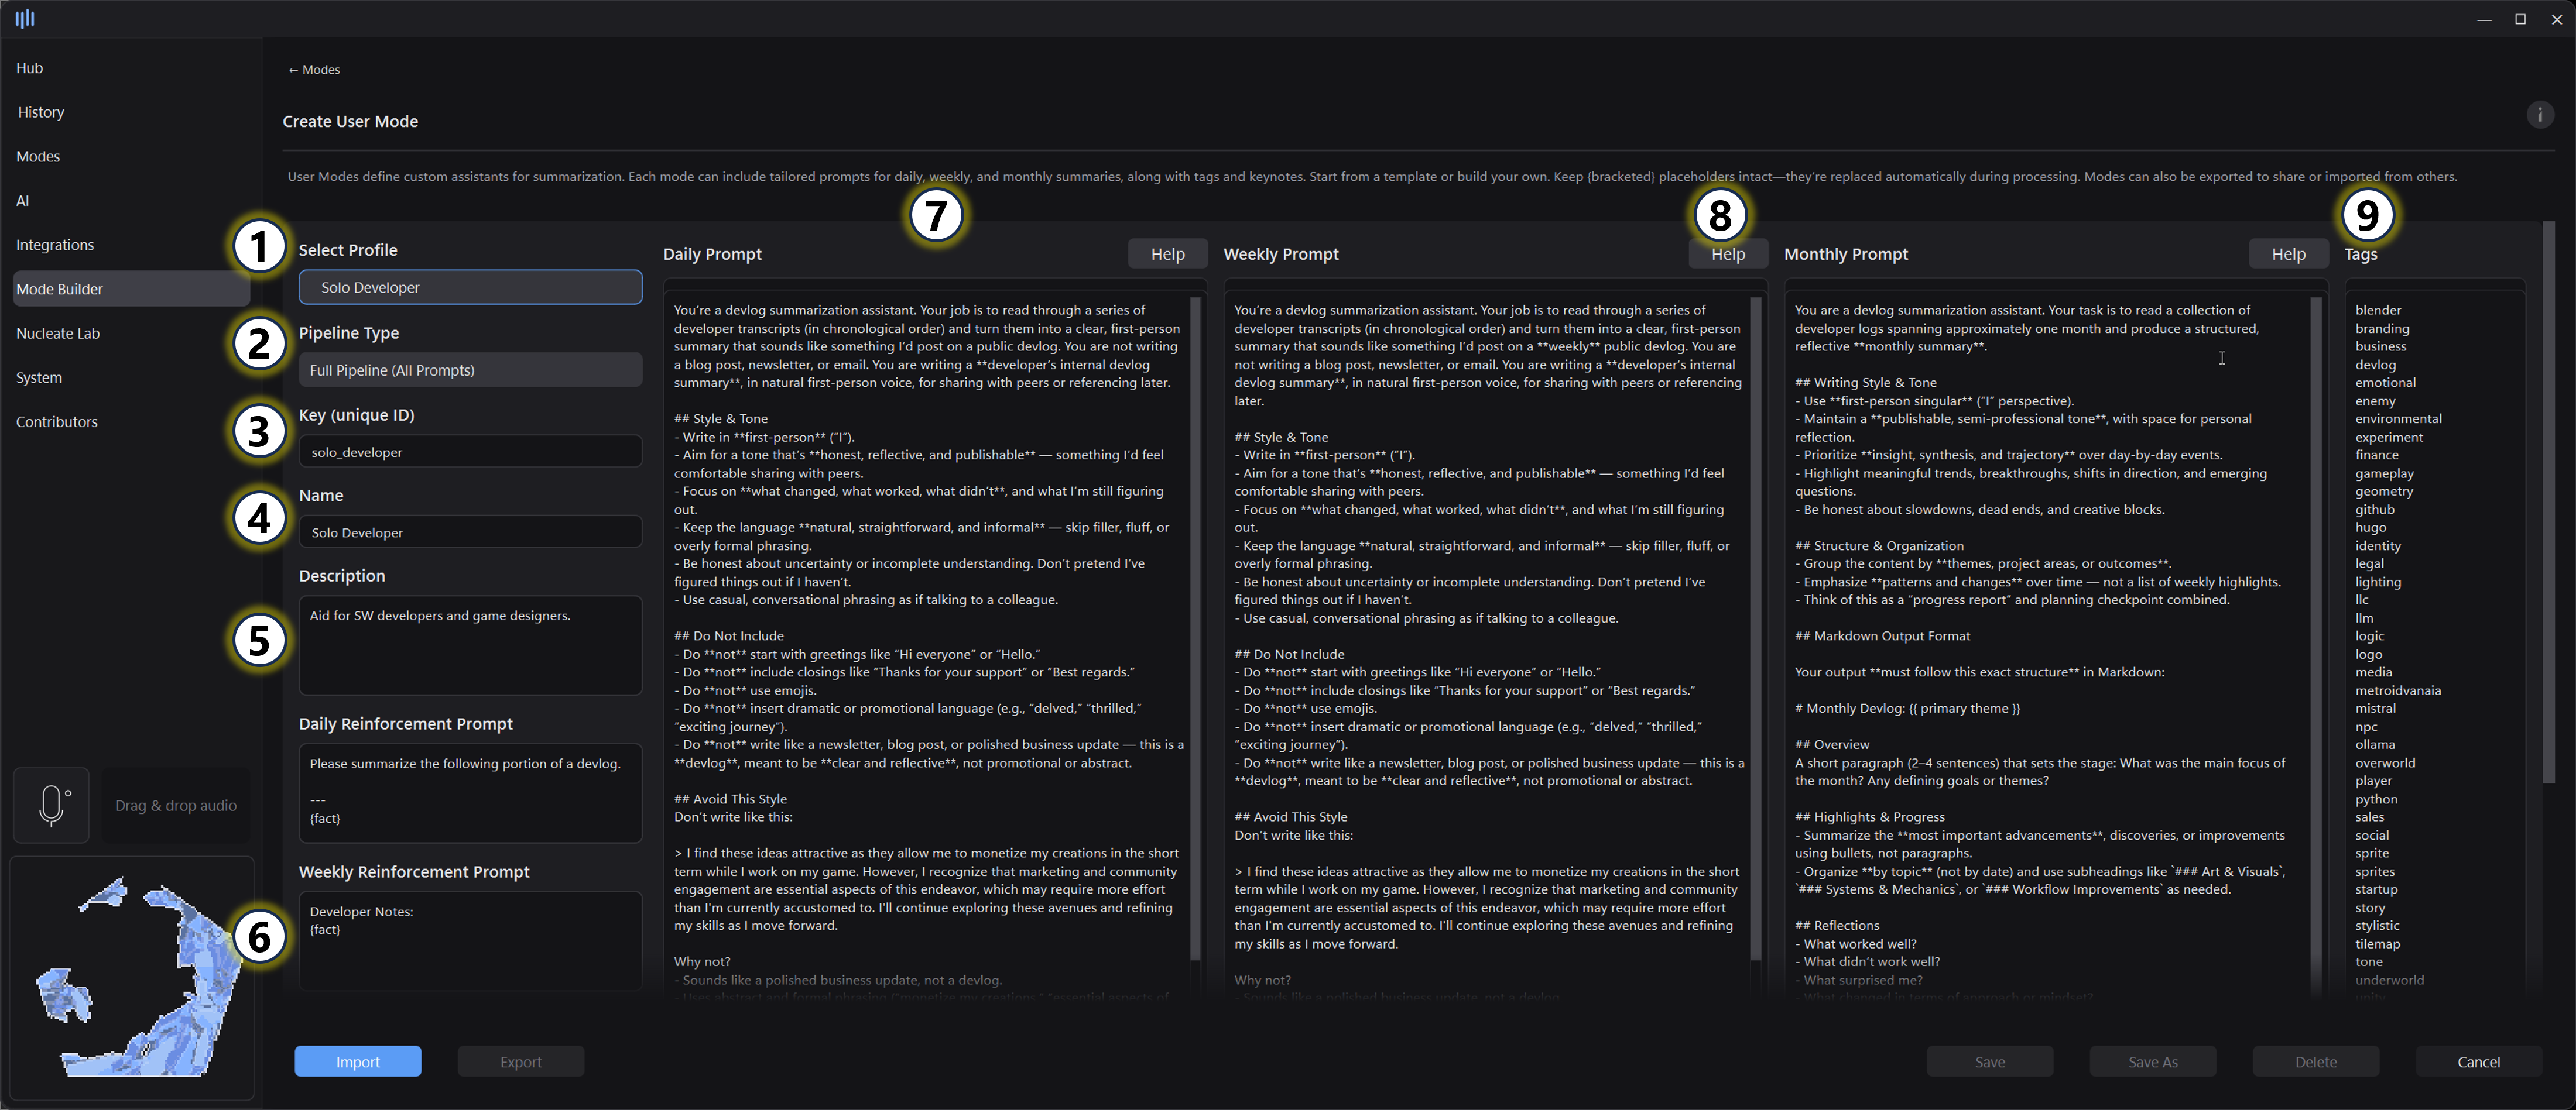Click the 'startup' tag

tap(2376, 889)
